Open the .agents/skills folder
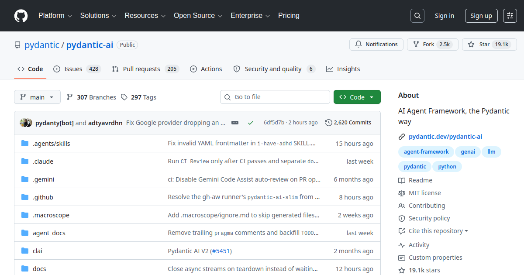The image size is (524, 275). (x=52, y=144)
